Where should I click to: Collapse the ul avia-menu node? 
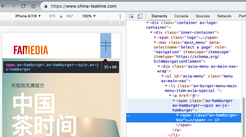point(162,76)
